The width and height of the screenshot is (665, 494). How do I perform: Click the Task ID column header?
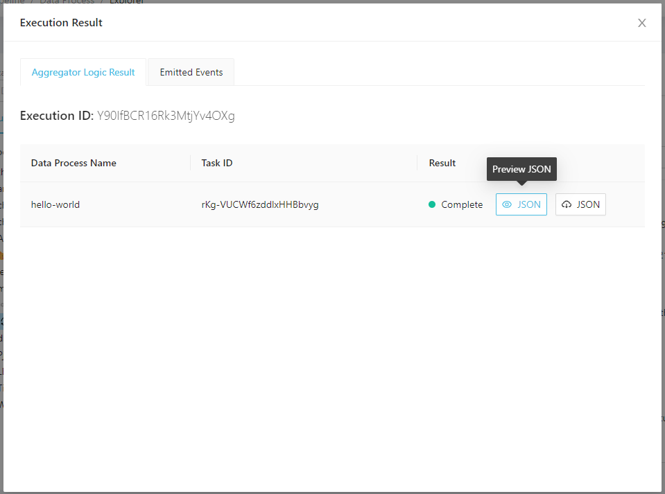click(x=217, y=163)
